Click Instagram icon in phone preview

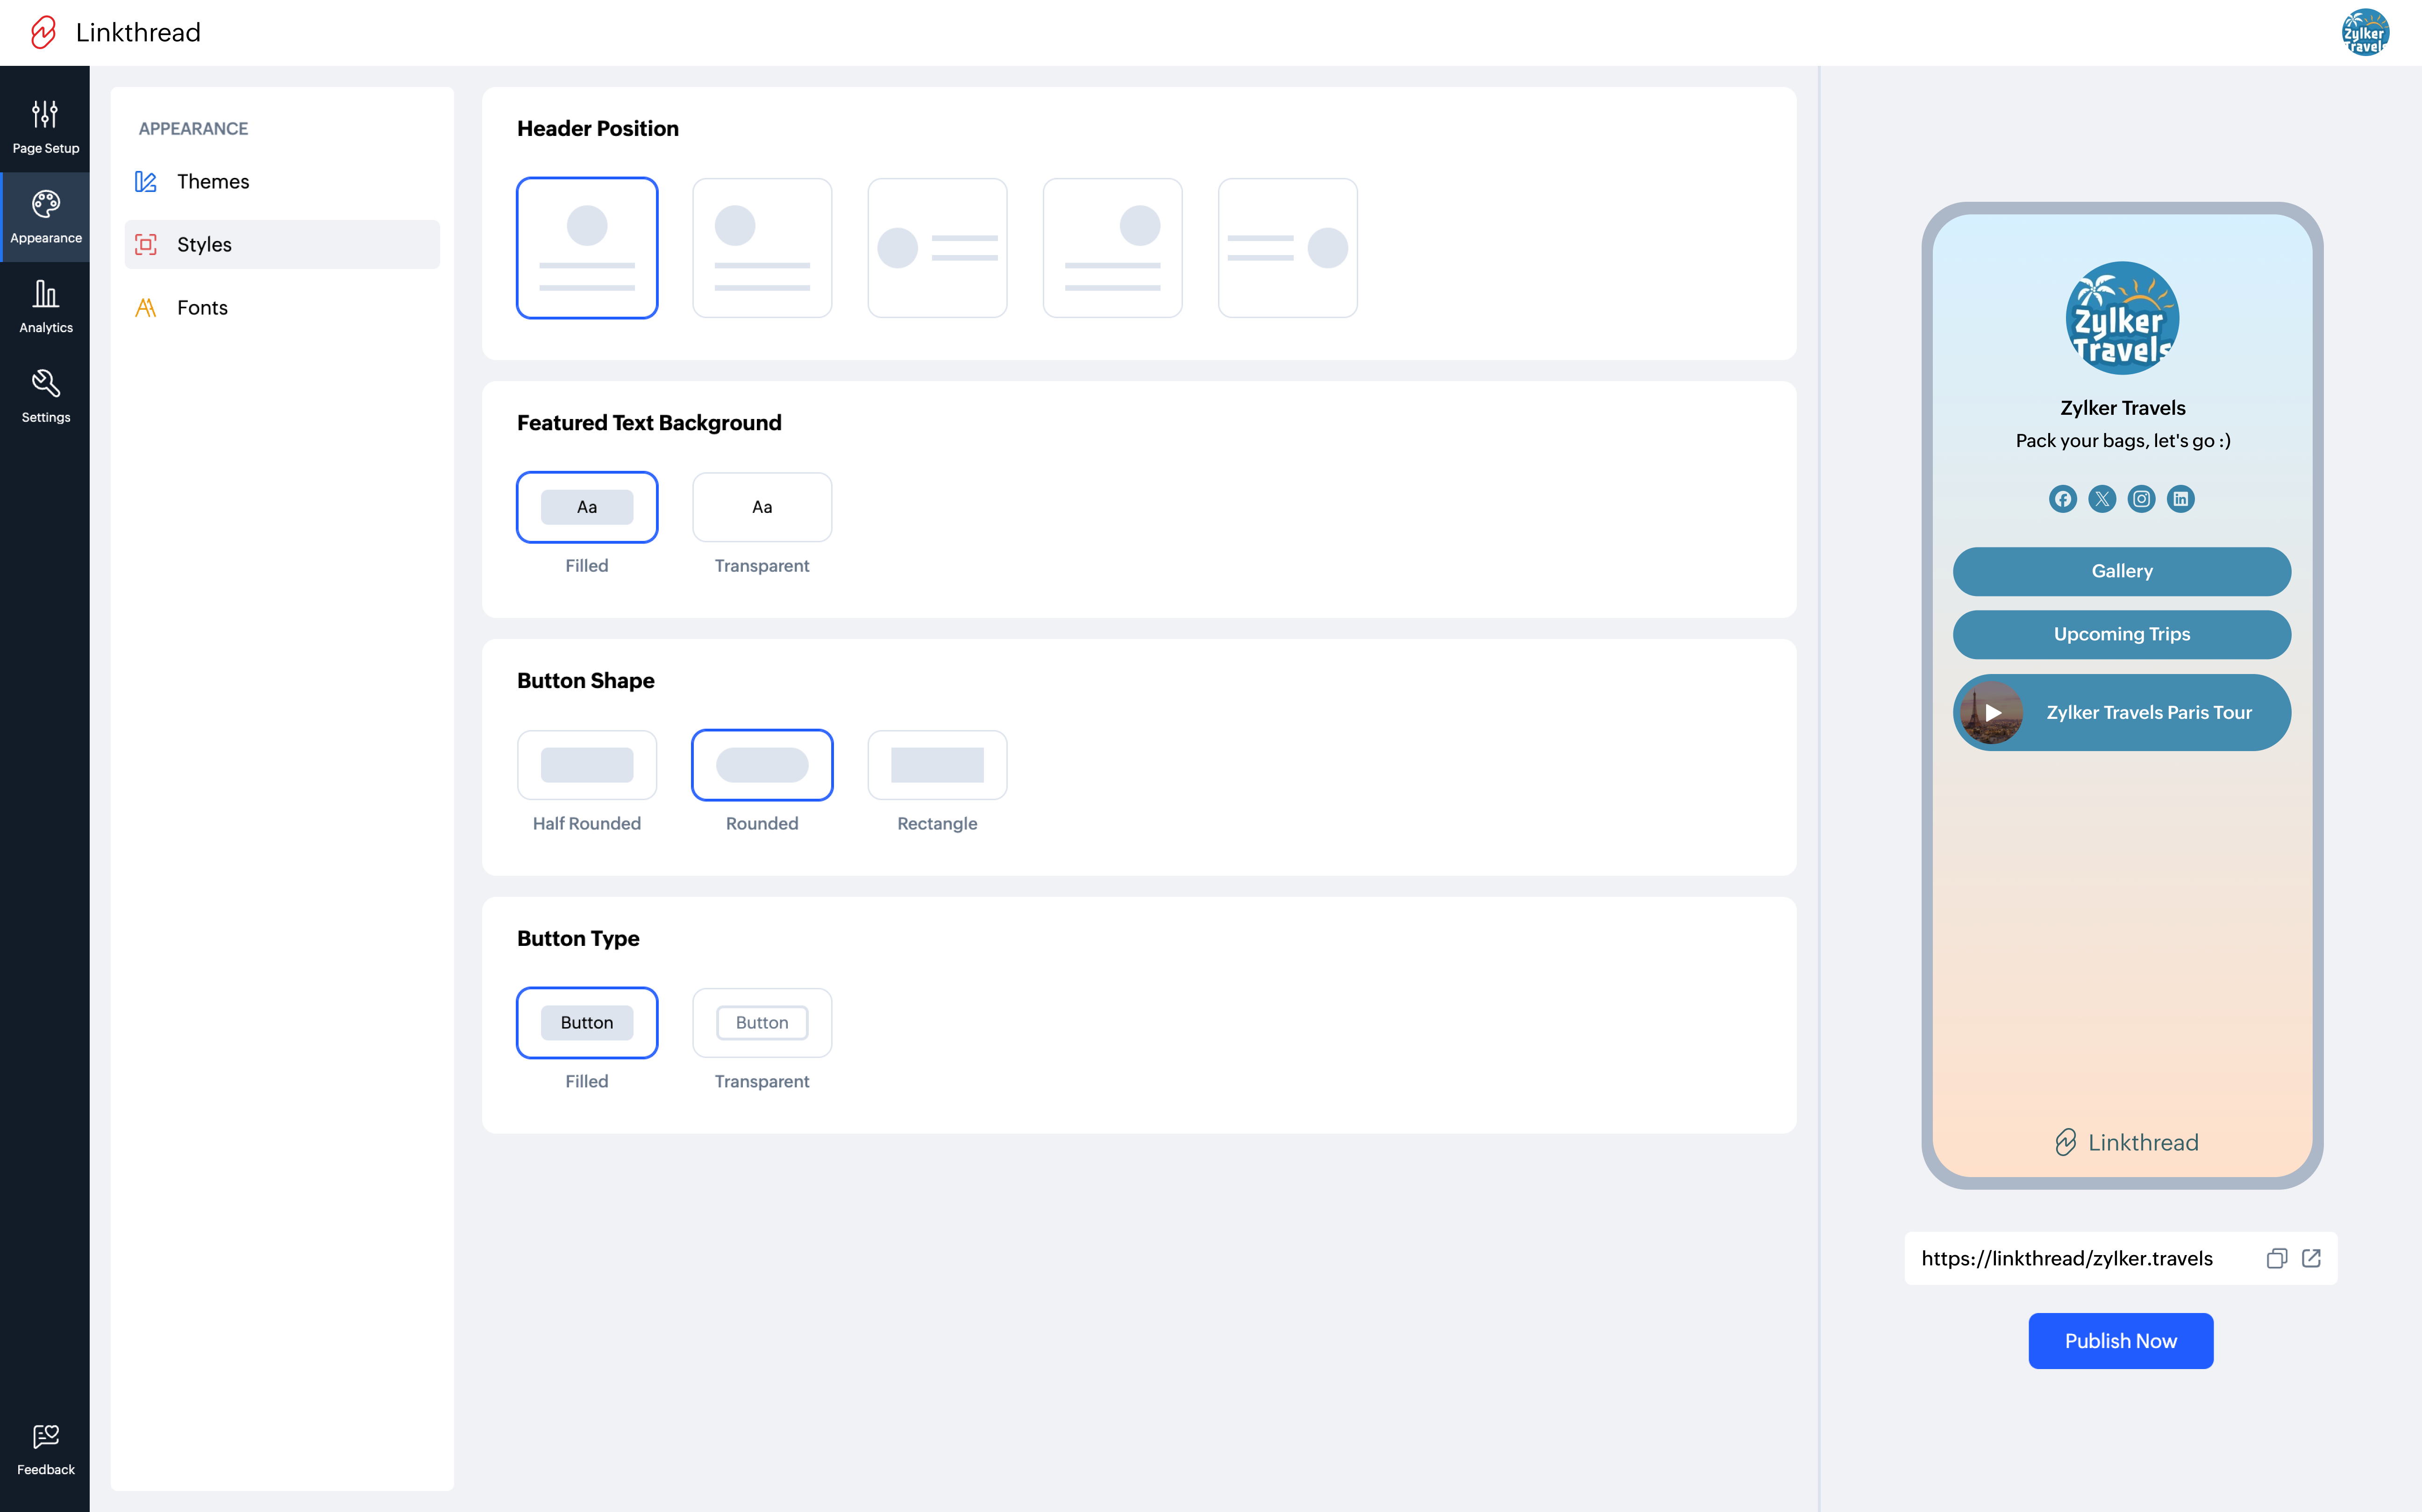2141,498
